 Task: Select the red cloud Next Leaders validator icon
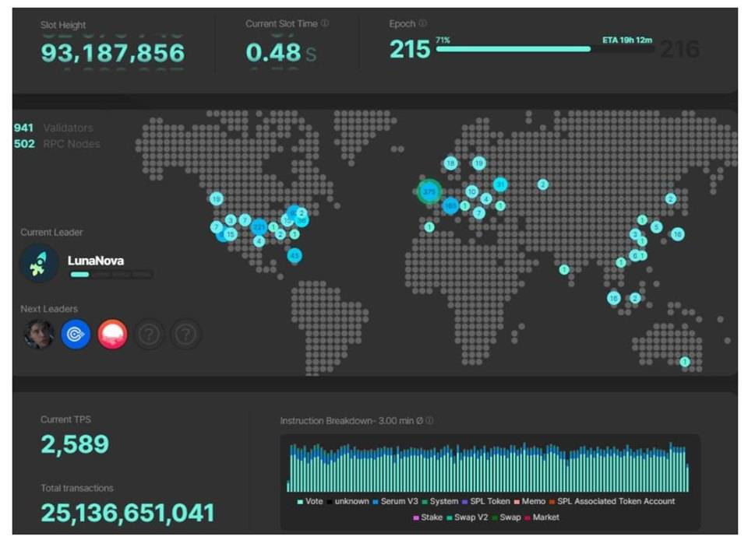[113, 335]
